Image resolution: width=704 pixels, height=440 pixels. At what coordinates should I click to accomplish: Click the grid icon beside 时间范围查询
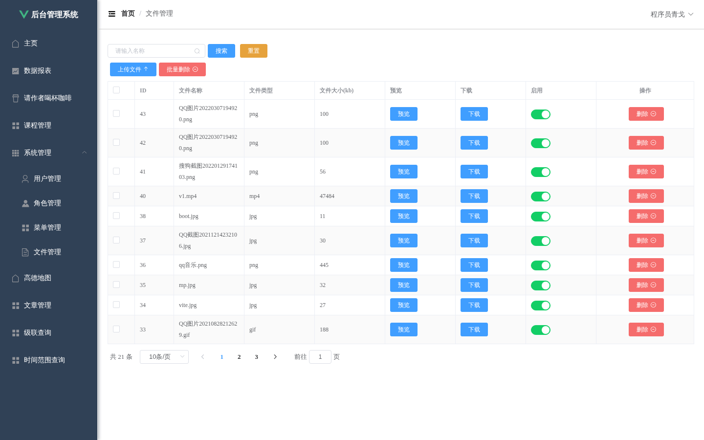pyautogui.click(x=16, y=360)
